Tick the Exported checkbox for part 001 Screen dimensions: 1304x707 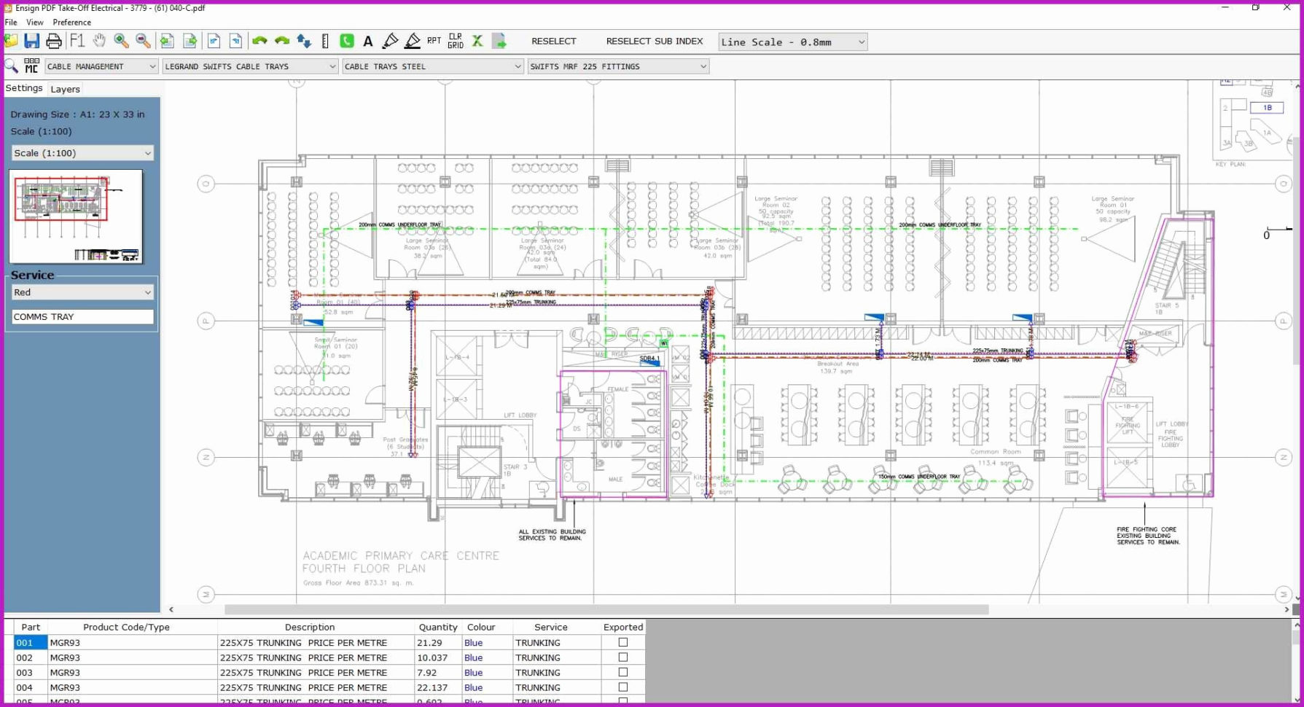pyautogui.click(x=622, y=642)
